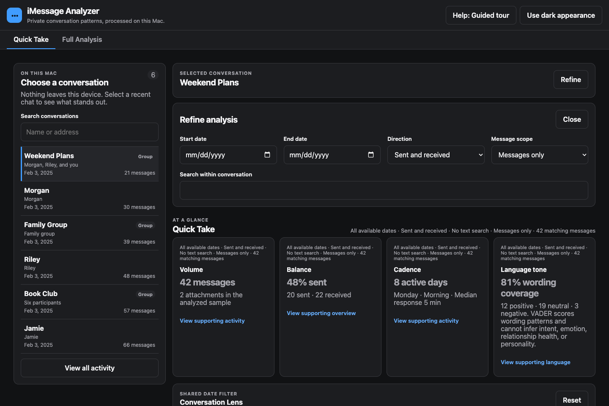Click the Refine button
Screen dimensions: 609x406
[x=571, y=80]
